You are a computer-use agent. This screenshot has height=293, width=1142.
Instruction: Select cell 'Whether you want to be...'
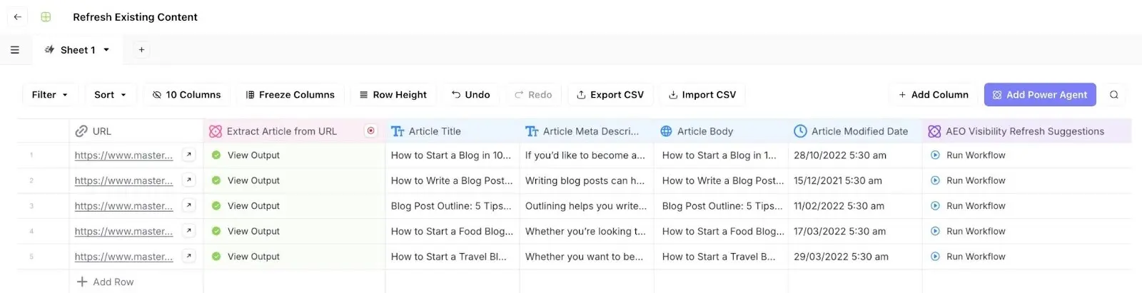[587, 257]
